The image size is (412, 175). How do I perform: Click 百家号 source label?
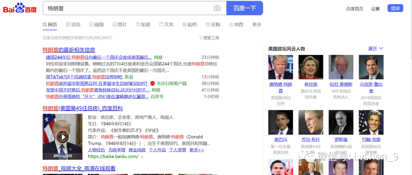[157, 97]
